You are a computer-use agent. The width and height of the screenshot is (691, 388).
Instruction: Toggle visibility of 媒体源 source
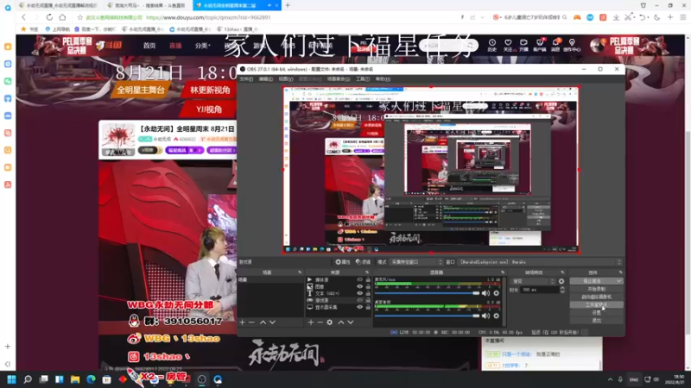pos(359,279)
